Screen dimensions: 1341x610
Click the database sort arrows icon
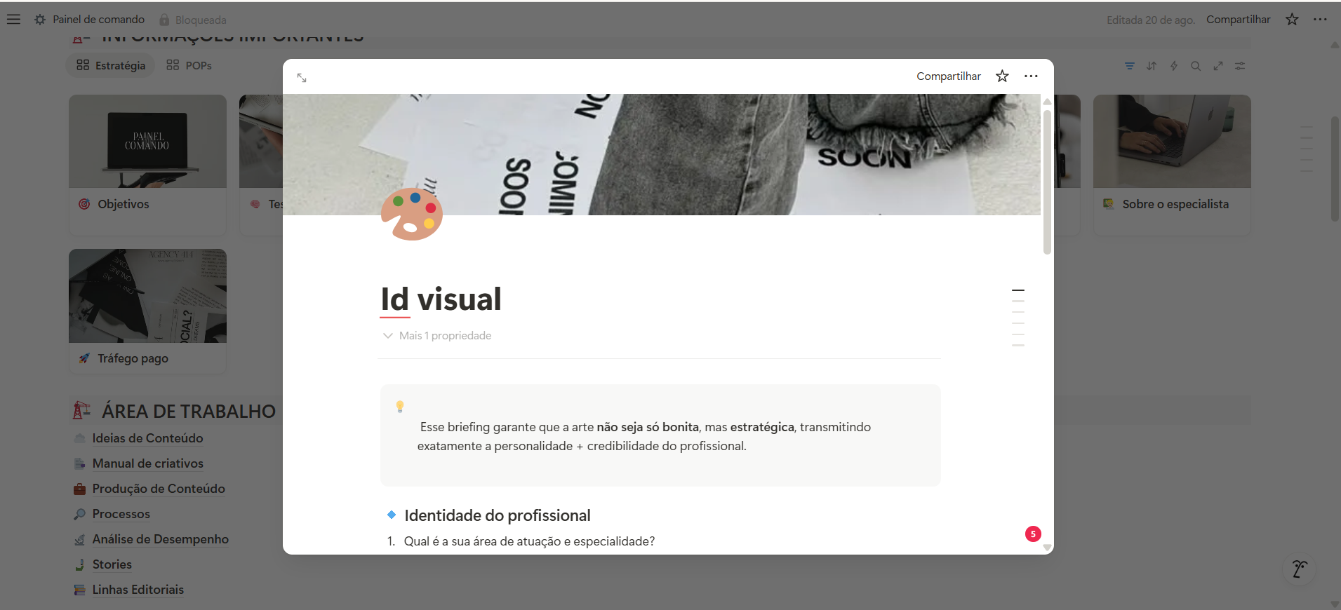click(x=1152, y=66)
